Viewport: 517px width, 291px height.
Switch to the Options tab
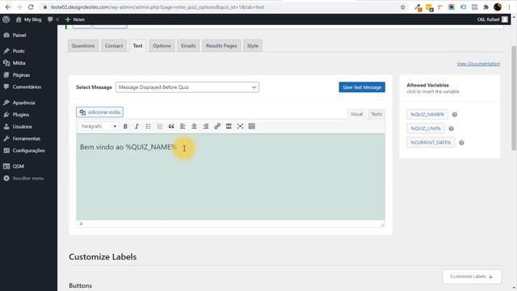pyautogui.click(x=162, y=46)
